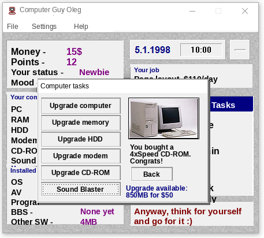Viewport: 264px width, 238px height.
Task: Click the Tasks header panel
Action: (232, 104)
